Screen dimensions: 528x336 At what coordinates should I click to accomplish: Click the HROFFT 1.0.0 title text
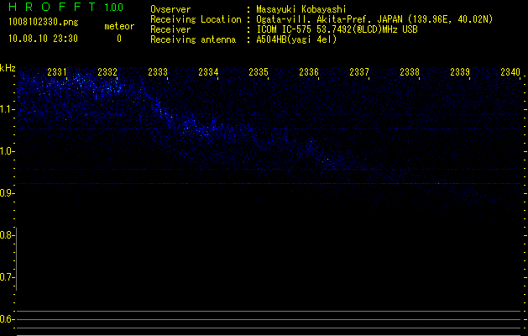pos(66,7)
